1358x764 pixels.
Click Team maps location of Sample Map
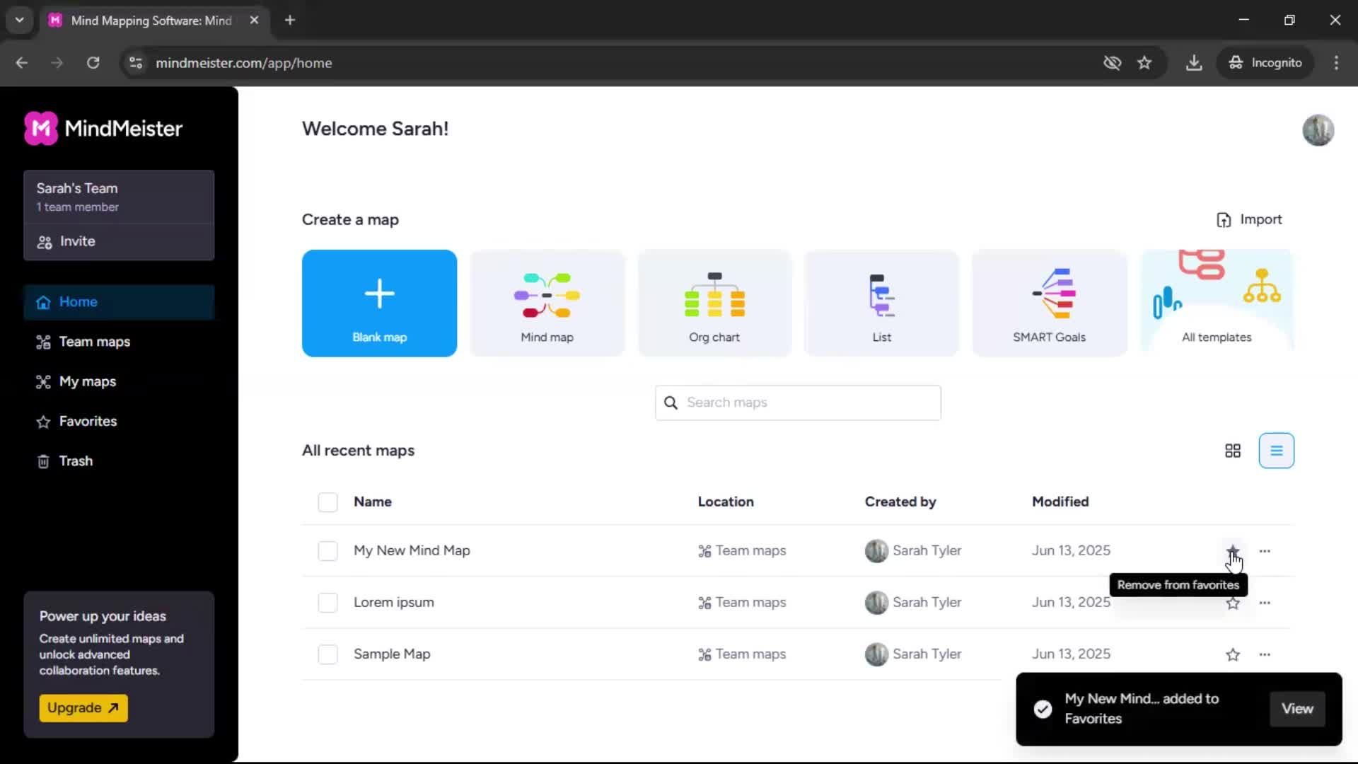pos(742,654)
